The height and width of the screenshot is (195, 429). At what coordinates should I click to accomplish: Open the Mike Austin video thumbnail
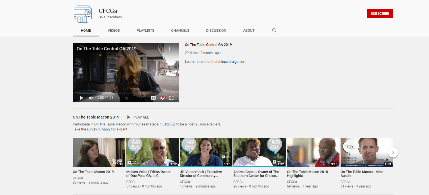(367, 152)
